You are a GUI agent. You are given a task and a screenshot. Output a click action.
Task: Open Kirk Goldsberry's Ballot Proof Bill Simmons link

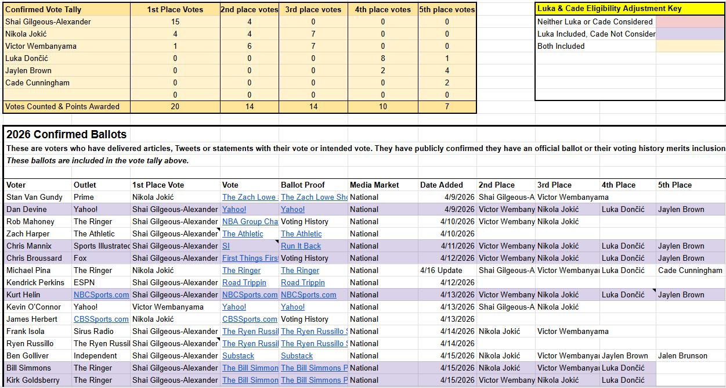(x=314, y=380)
